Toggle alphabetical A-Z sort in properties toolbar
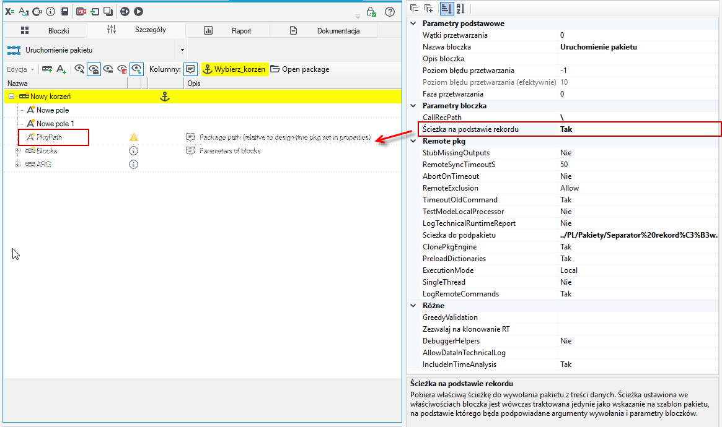Viewport: 722px width, 427px height. [x=460, y=8]
